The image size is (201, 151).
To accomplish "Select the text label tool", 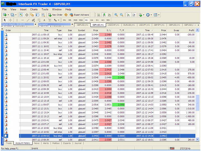I will point(50,20).
